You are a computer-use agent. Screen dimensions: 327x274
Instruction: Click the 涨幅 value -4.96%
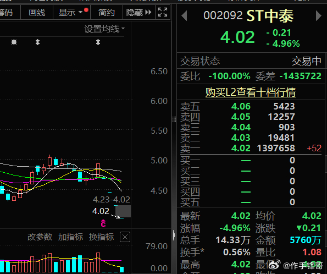tap(235, 228)
